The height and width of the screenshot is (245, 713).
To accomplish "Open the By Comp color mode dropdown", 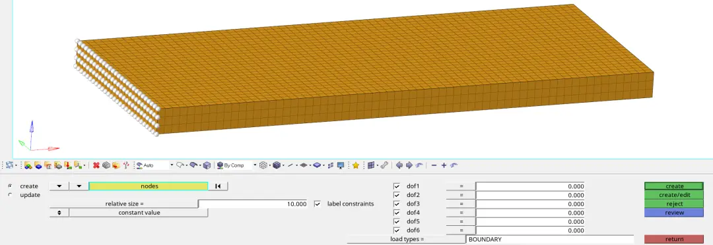I will (x=236, y=165).
